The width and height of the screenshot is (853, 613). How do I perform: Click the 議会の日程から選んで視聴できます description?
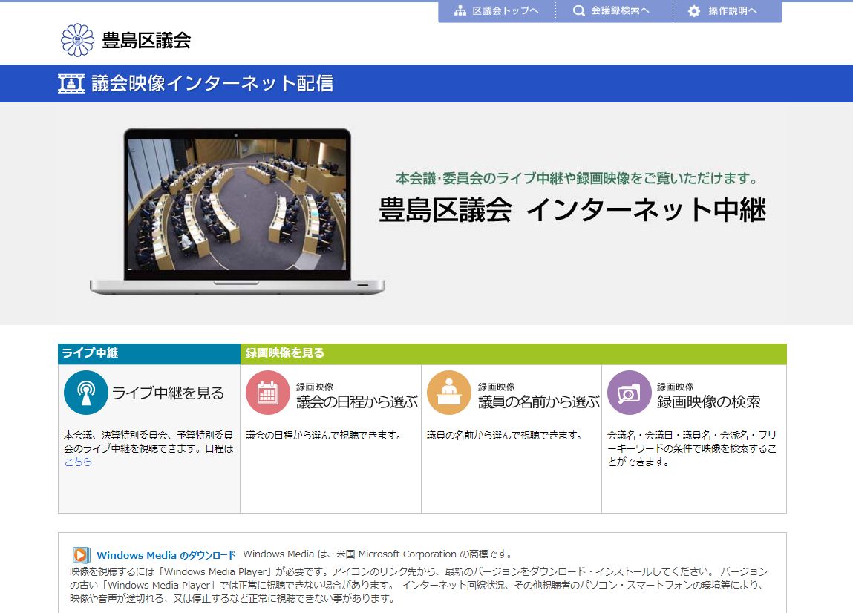(324, 435)
